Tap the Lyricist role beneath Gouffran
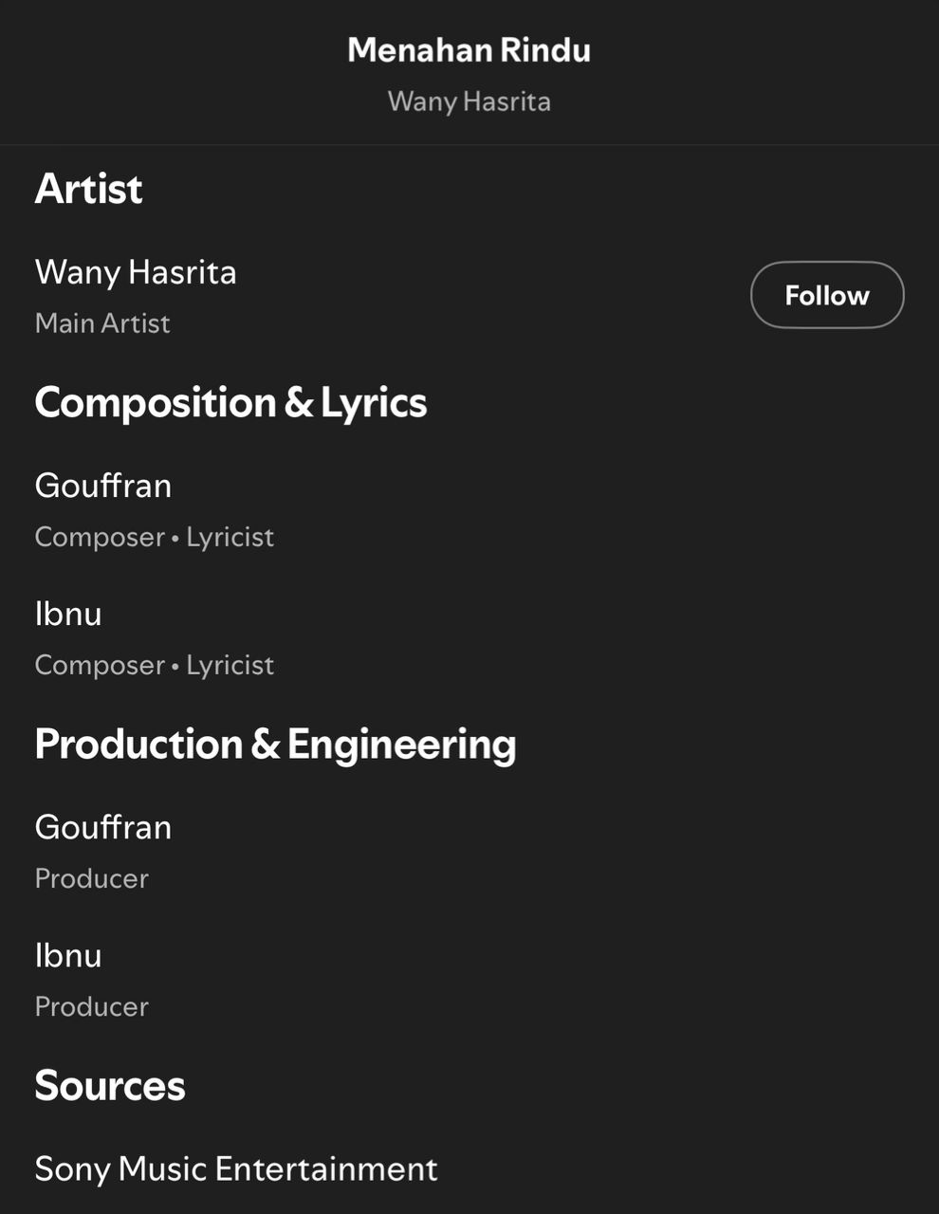939x1214 pixels. tap(230, 537)
